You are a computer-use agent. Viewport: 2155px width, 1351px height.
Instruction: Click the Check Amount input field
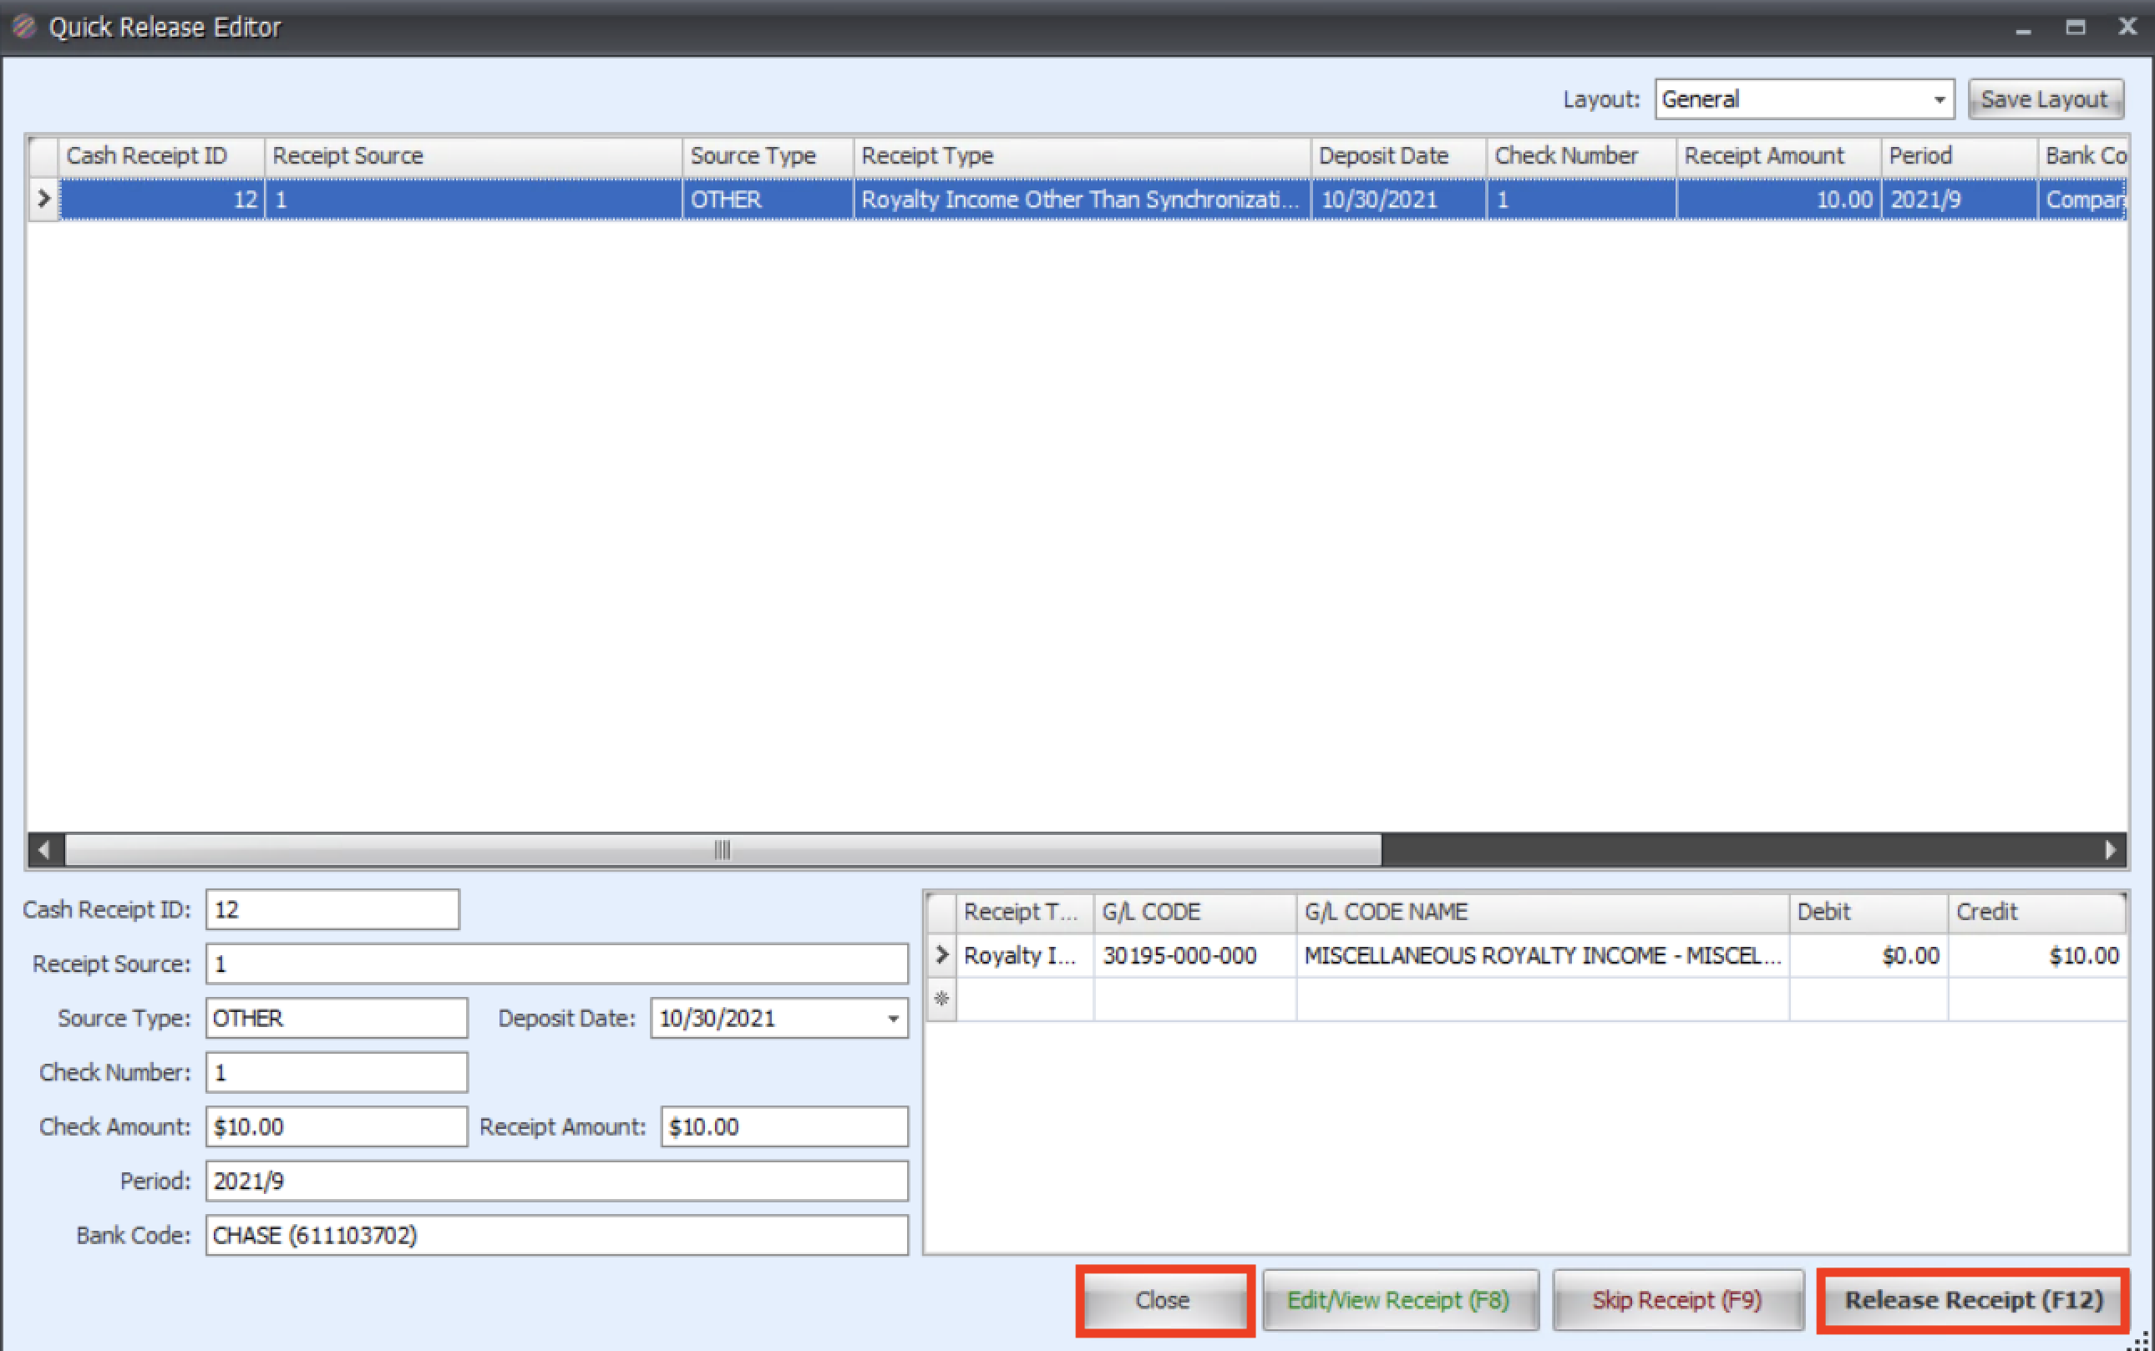pyautogui.click(x=336, y=1126)
